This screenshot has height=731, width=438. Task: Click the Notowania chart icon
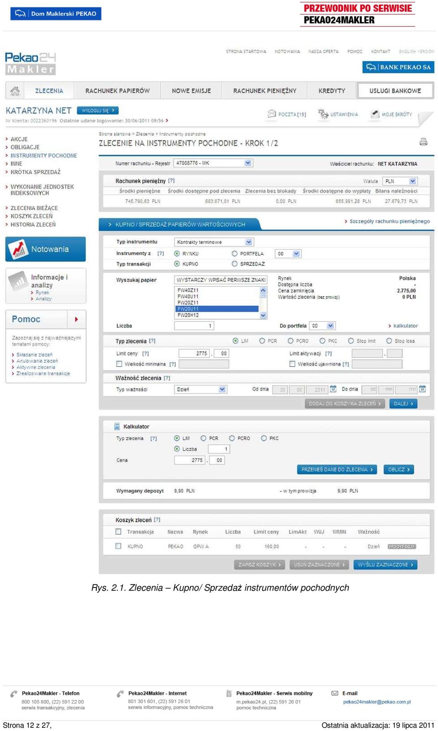pyautogui.click(x=18, y=249)
